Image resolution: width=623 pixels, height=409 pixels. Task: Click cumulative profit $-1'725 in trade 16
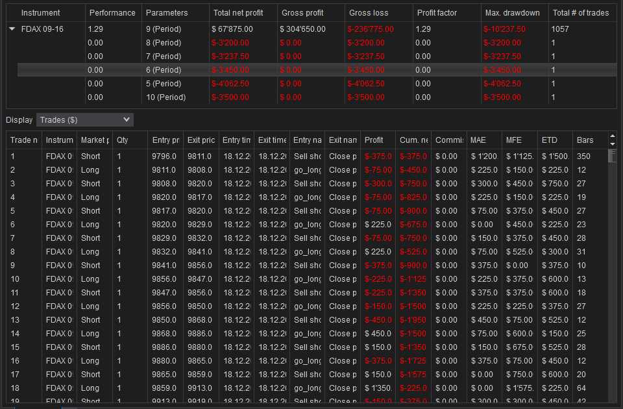click(413, 361)
